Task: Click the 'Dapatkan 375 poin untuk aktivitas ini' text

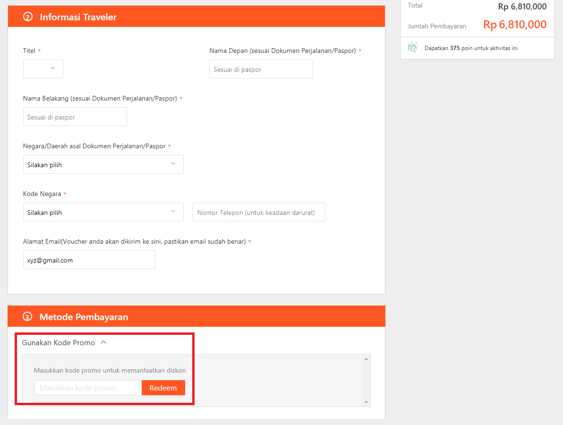Action: [x=471, y=48]
